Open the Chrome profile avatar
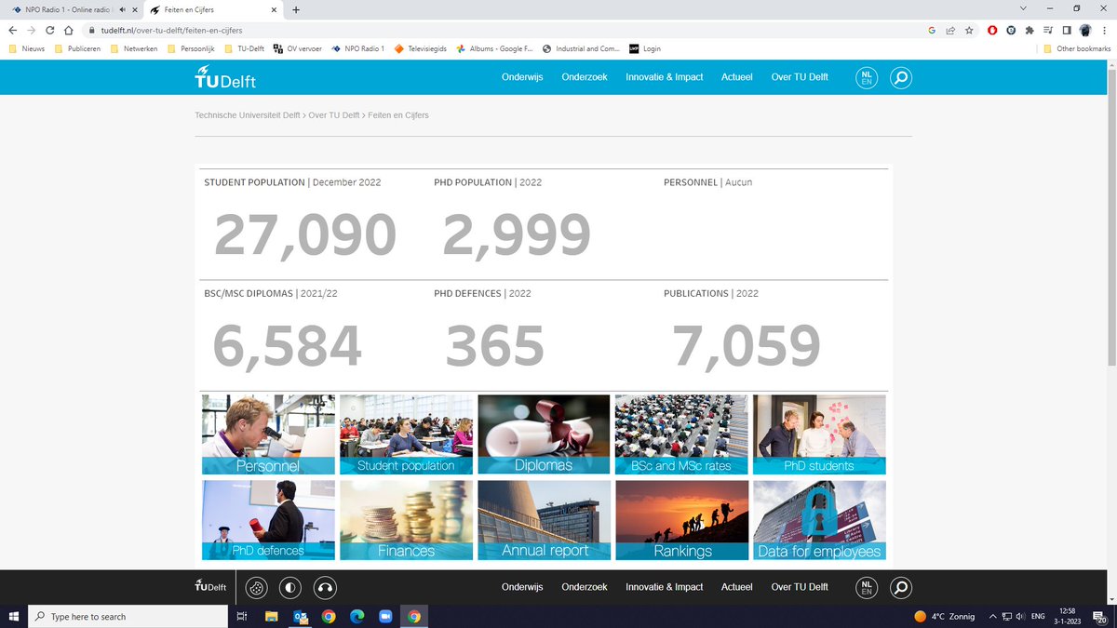 tap(1085, 30)
